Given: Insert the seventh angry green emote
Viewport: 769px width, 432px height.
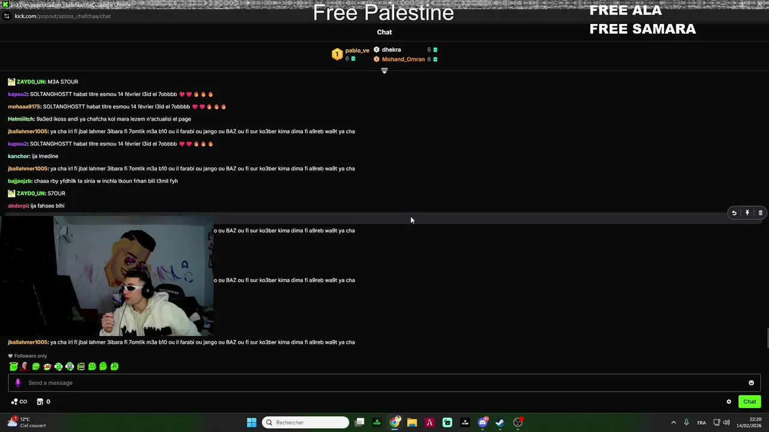Looking at the screenshot, I should point(81,366).
